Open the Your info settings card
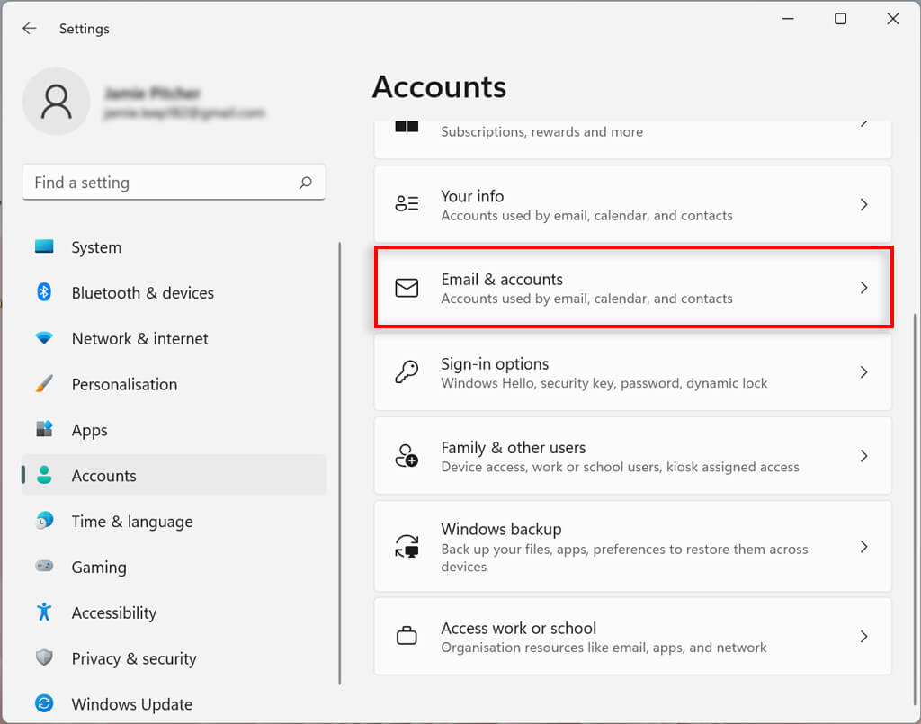 point(632,205)
